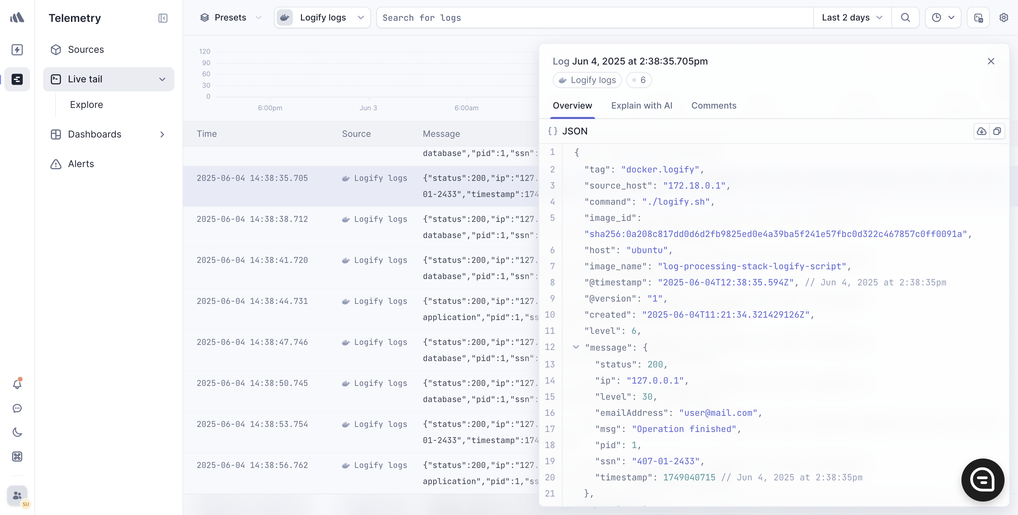Toggle the live tail pause via time icon
This screenshot has width=1018, height=515.
click(x=943, y=17)
